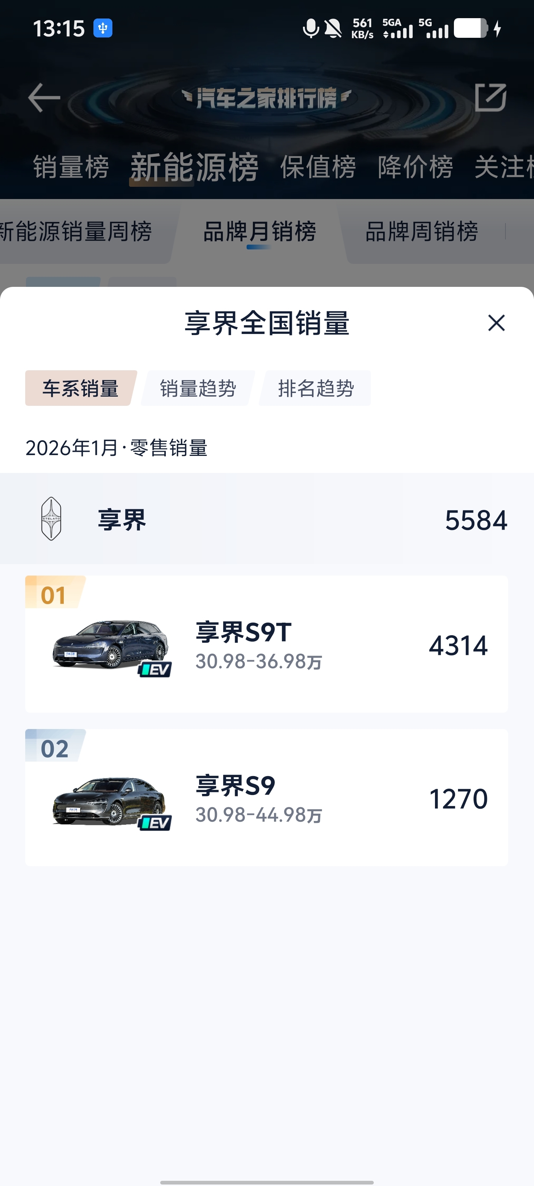Open 享界S9T model name link
This screenshot has height=1186, width=534.
click(243, 632)
